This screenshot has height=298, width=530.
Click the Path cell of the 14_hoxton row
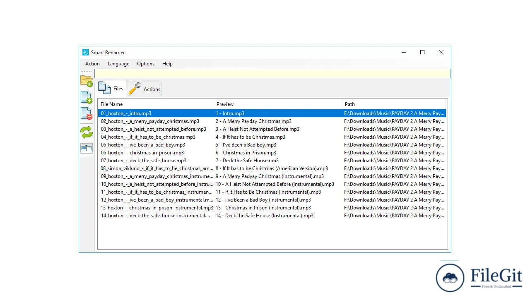pos(394,216)
